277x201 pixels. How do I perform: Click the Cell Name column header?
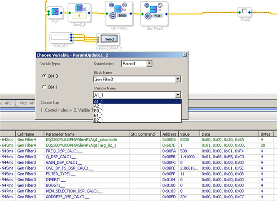click(x=30, y=134)
